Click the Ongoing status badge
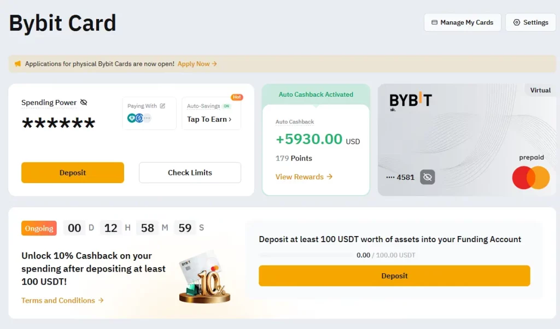Viewport: 560px width, 329px height. click(38, 228)
